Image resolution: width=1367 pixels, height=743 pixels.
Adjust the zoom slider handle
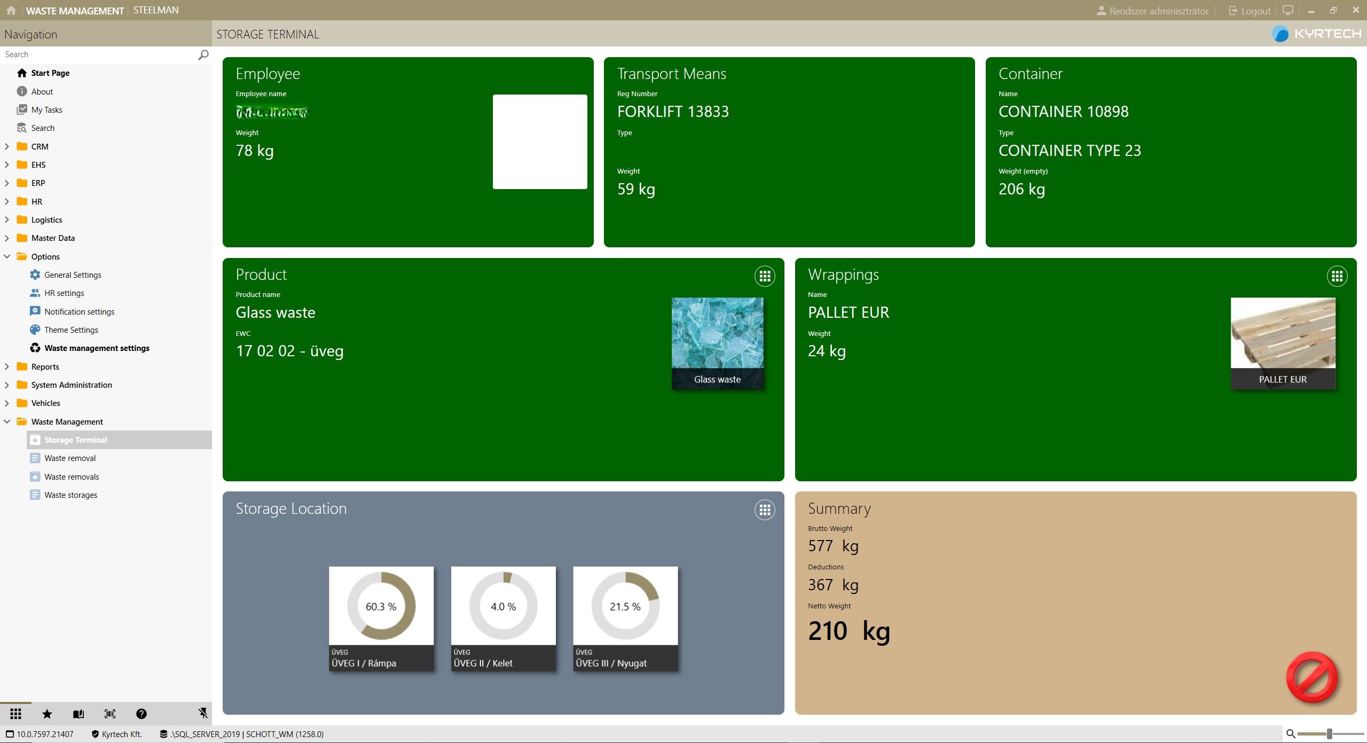coord(1330,734)
